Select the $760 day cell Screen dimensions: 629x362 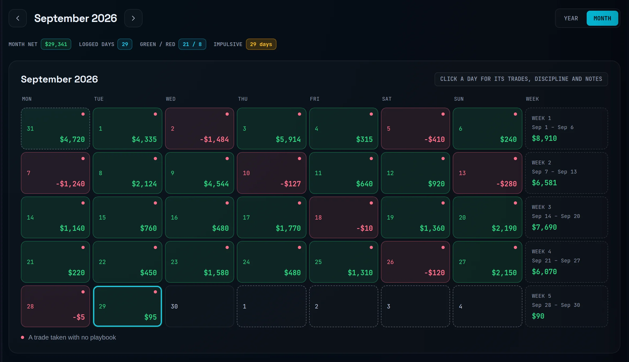128,217
